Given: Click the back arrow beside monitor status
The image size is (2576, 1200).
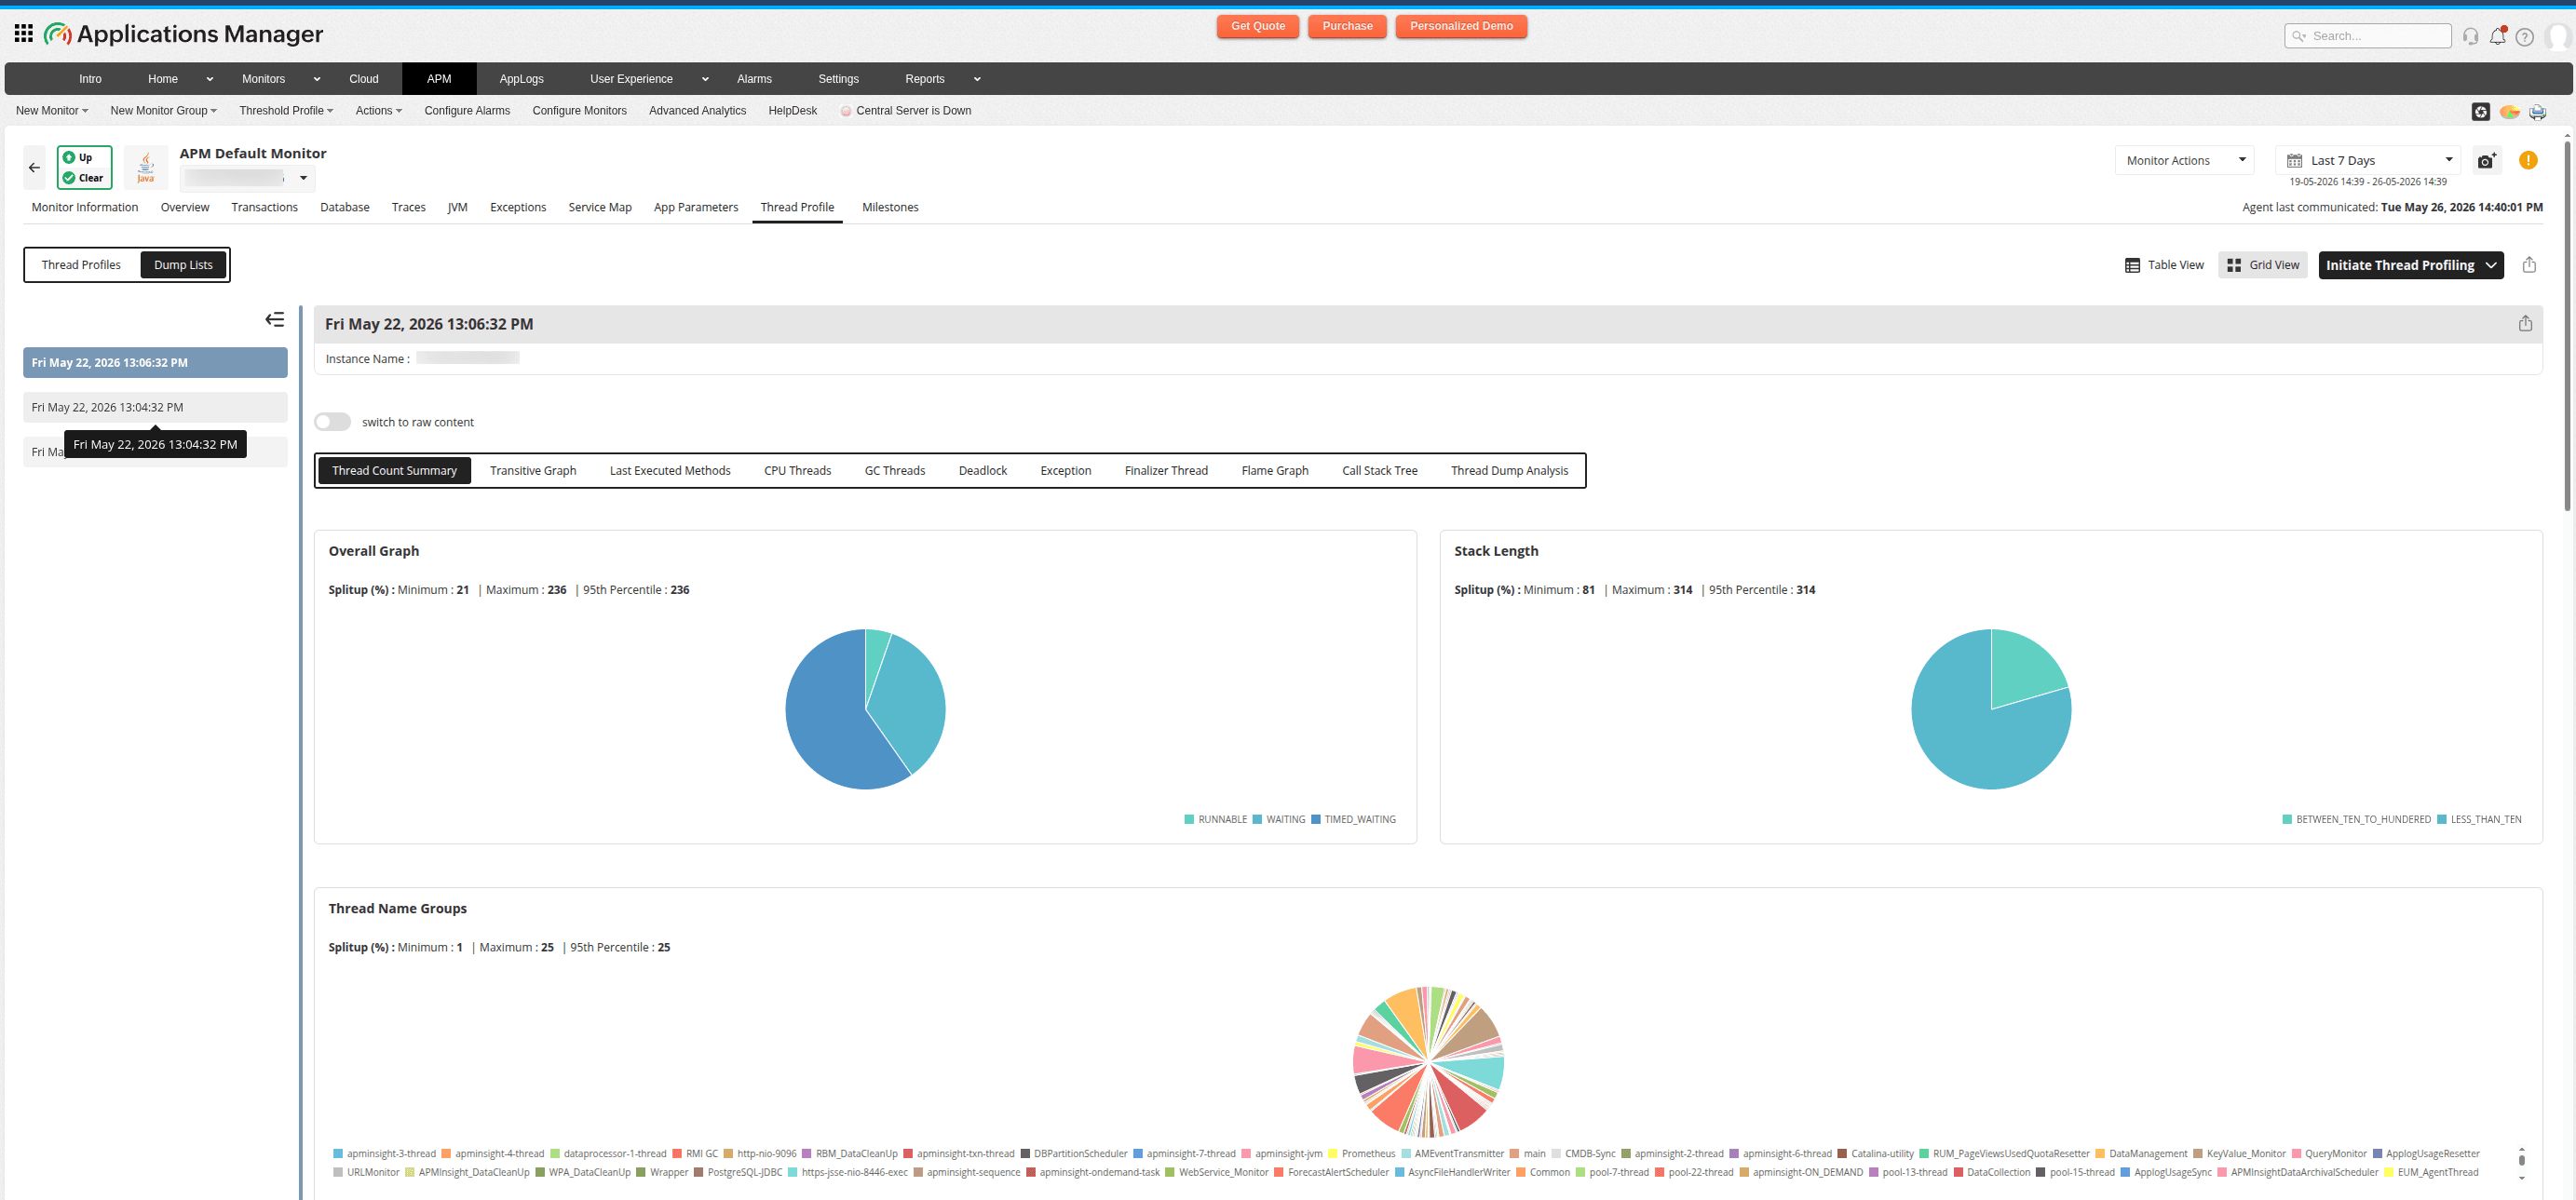Looking at the screenshot, I should pyautogui.click(x=35, y=168).
